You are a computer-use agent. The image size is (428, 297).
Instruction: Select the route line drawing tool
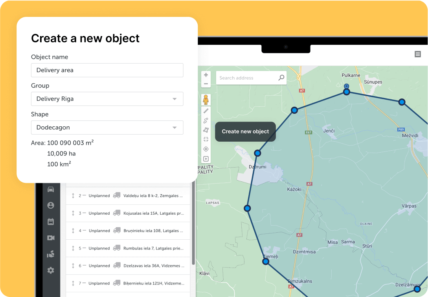coord(206,120)
